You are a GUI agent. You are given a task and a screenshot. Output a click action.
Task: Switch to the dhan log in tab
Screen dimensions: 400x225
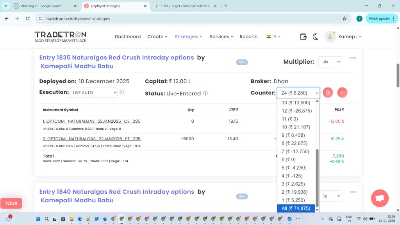(x=42, y=6)
